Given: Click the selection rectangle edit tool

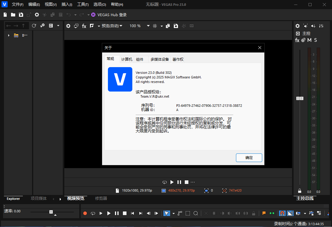Looking at the screenshot, I should tap(188, 213).
